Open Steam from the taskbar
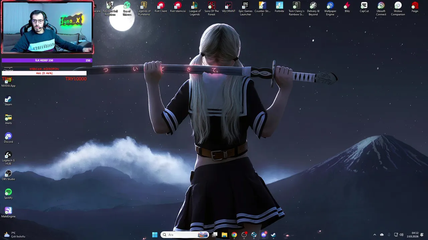Screen dimensions: 428x240 click(273, 235)
